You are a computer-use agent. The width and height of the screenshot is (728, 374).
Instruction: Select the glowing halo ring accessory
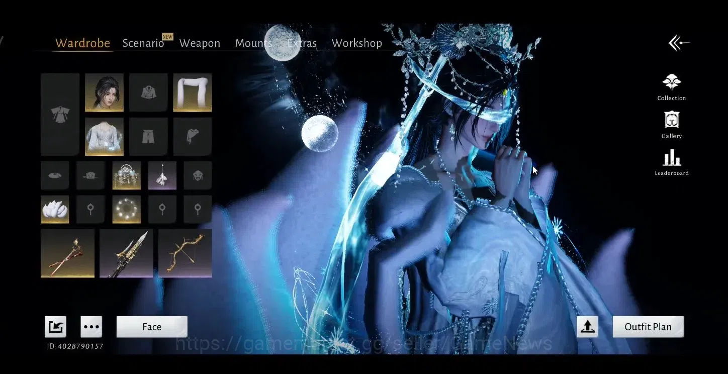tap(126, 209)
